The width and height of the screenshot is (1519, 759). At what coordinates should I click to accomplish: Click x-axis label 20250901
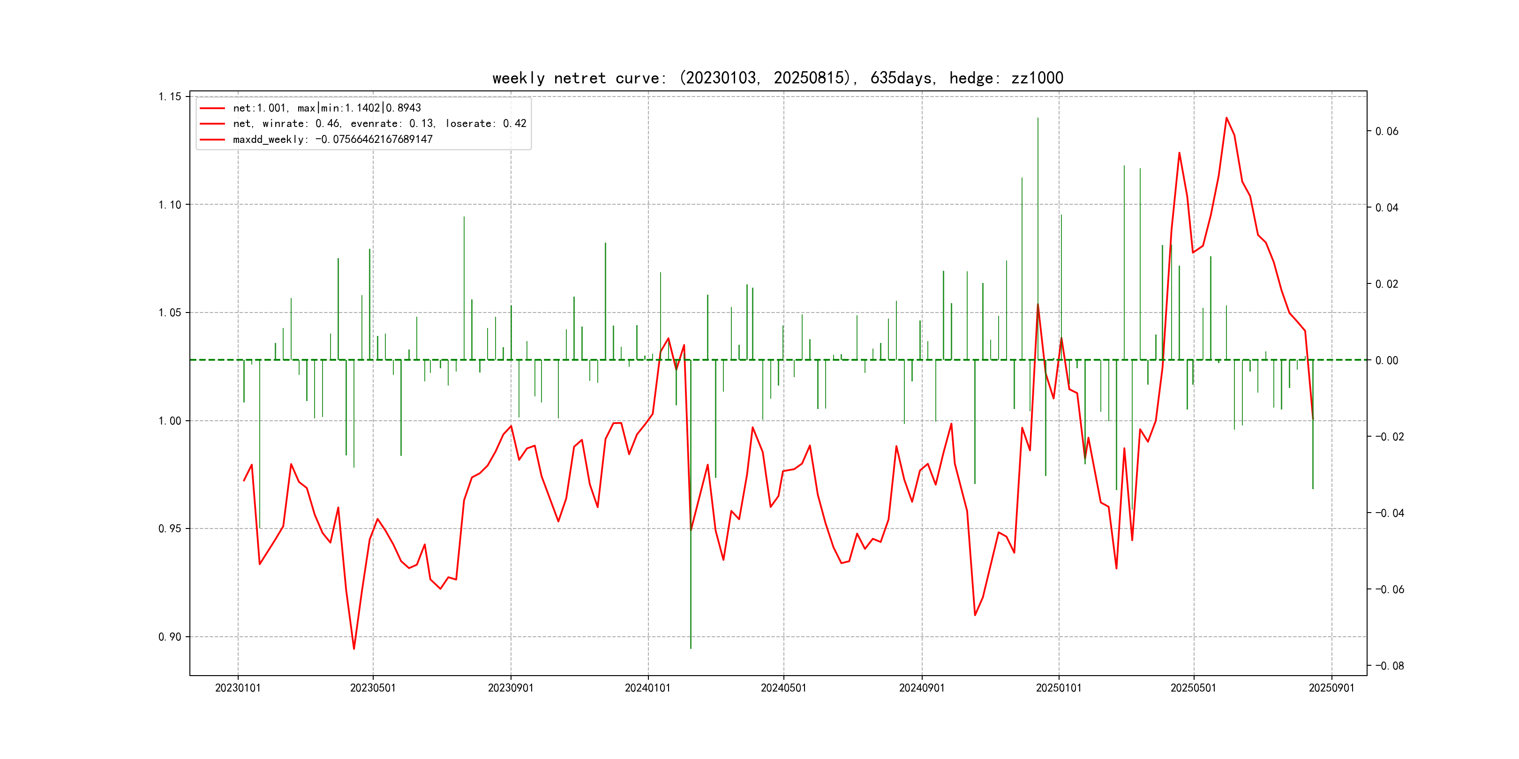pyautogui.click(x=1331, y=688)
